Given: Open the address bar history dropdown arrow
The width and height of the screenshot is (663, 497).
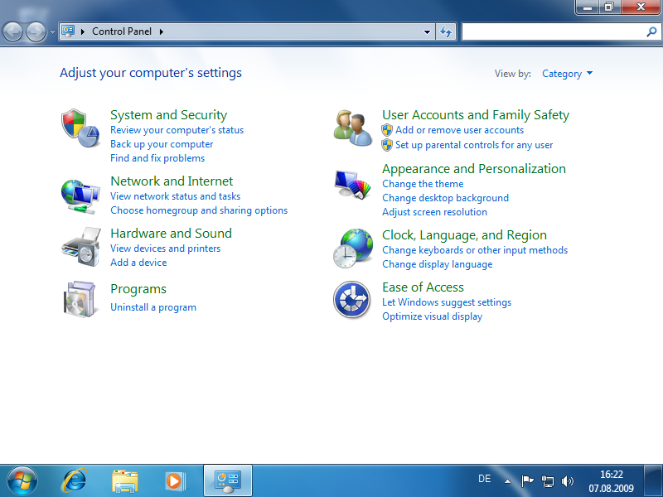Looking at the screenshot, I should click(x=428, y=31).
